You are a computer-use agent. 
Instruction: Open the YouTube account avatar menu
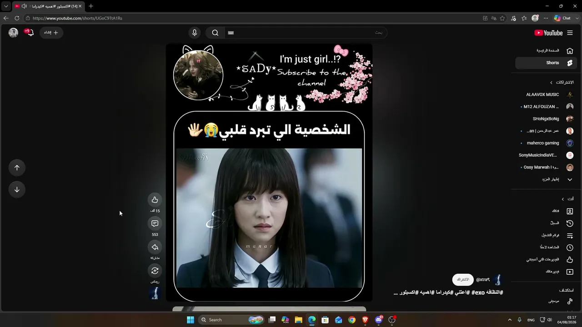point(14,33)
